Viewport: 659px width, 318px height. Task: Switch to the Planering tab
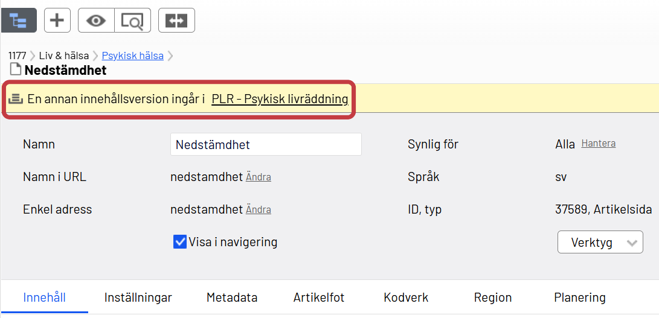point(580,297)
